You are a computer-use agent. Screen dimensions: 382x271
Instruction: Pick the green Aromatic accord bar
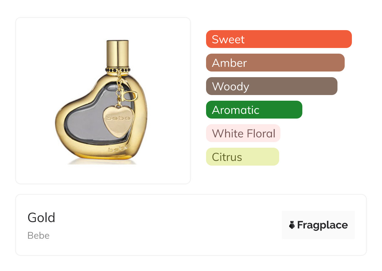click(x=254, y=110)
